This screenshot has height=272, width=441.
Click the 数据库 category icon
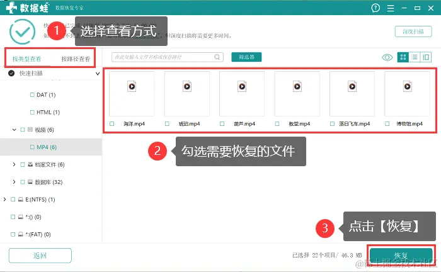click(30, 182)
